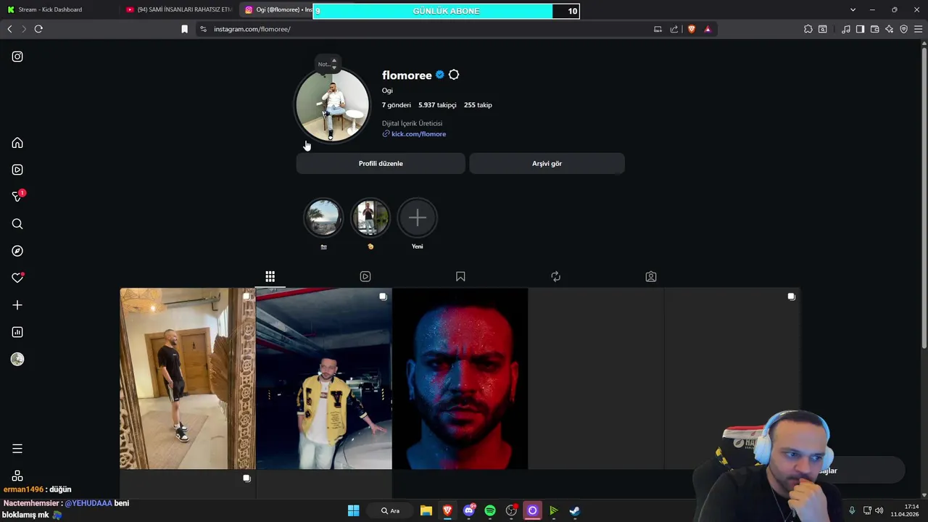Open Brave VPN shield icon
Image resolution: width=928 pixels, height=522 pixels.
coord(903,29)
